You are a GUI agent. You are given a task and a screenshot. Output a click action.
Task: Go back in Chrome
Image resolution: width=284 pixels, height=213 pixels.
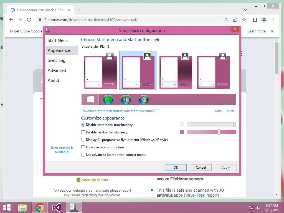[11, 20]
